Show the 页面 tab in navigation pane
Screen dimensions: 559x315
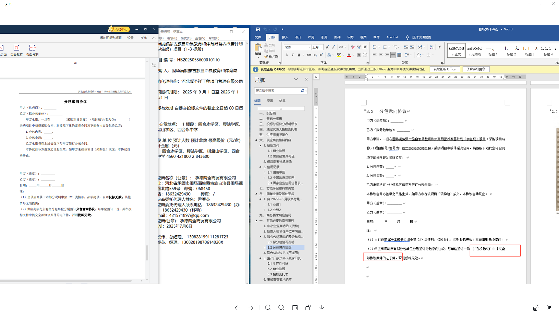tap(270, 101)
